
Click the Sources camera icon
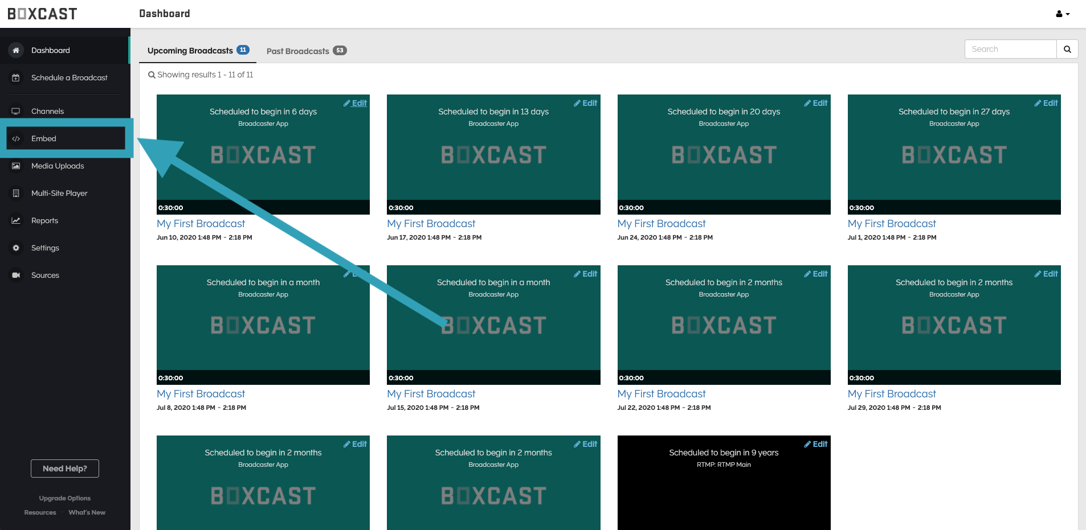pos(16,275)
